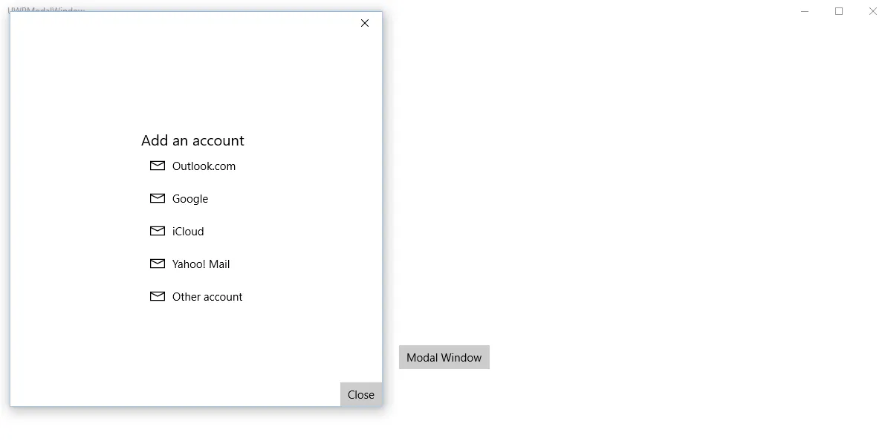Click the envelope icon next to Google
Image resolution: width=885 pixels, height=441 pixels.
[x=158, y=198]
